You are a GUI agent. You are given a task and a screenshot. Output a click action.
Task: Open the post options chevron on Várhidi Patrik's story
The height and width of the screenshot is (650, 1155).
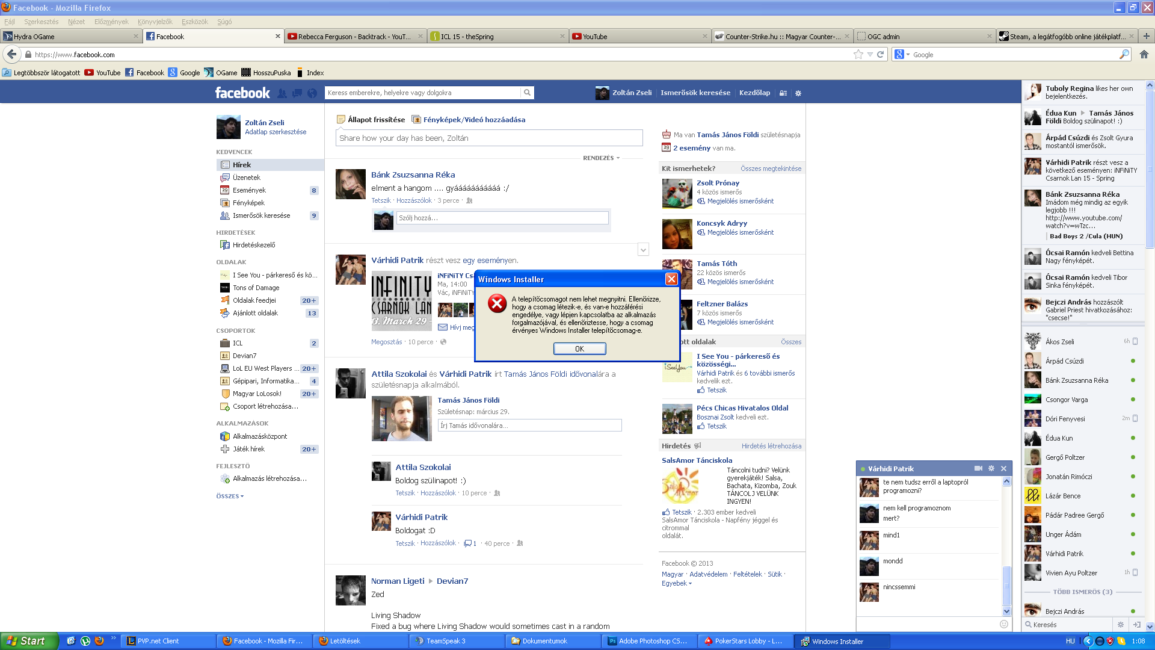(x=643, y=250)
